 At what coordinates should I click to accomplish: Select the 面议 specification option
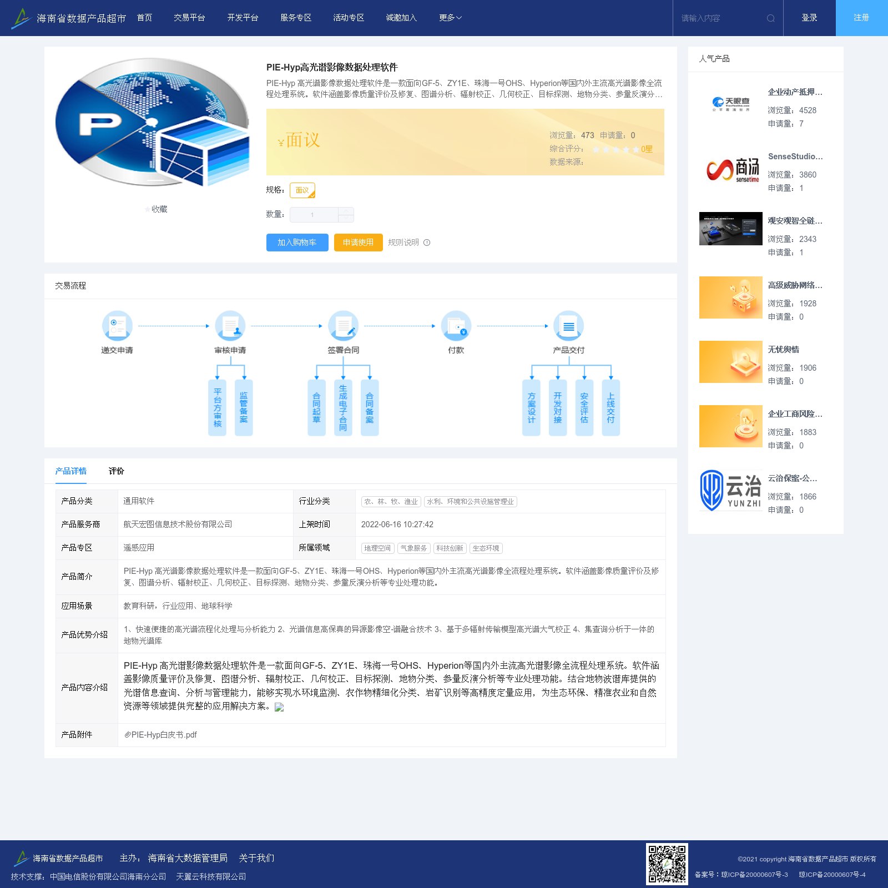(302, 190)
